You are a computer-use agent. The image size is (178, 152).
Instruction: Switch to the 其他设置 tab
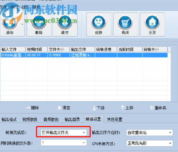pos(114,120)
